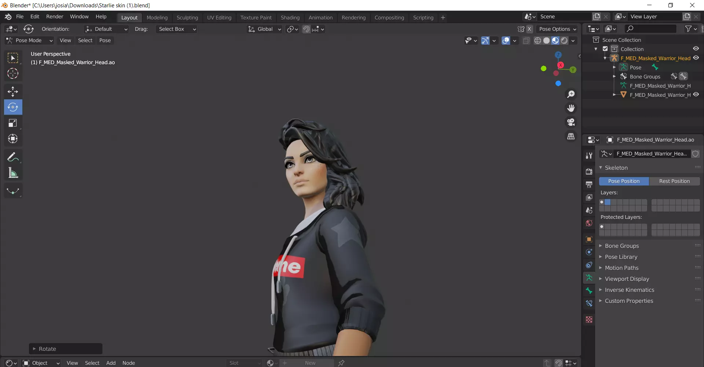This screenshot has height=367, width=704.
Task: Click the pan view hand icon
Action: 571,108
